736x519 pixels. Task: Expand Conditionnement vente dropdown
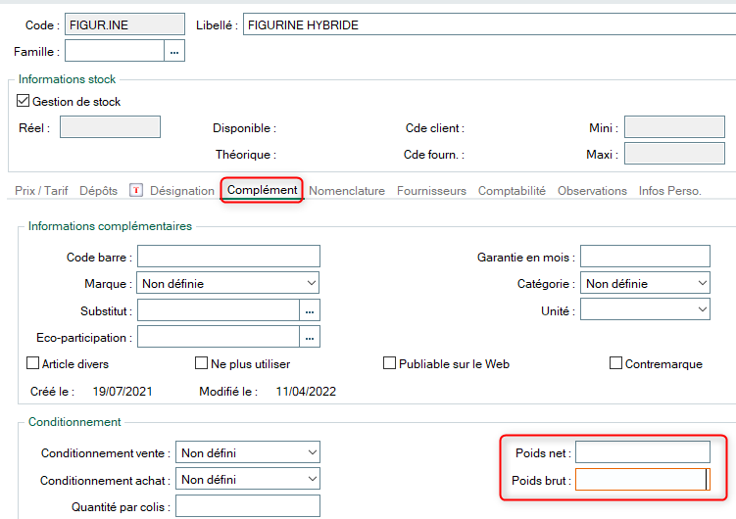[248, 452]
